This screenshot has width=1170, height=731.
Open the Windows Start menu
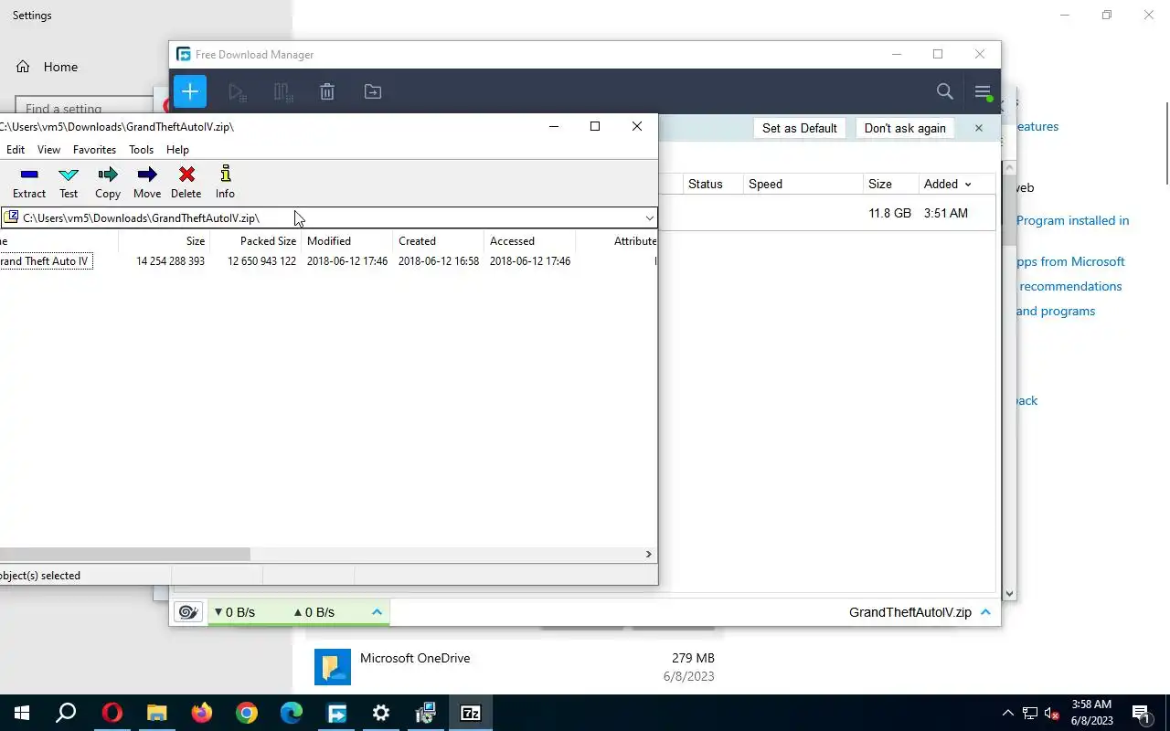point(22,713)
